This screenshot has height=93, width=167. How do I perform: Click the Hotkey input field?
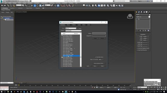point(99,33)
